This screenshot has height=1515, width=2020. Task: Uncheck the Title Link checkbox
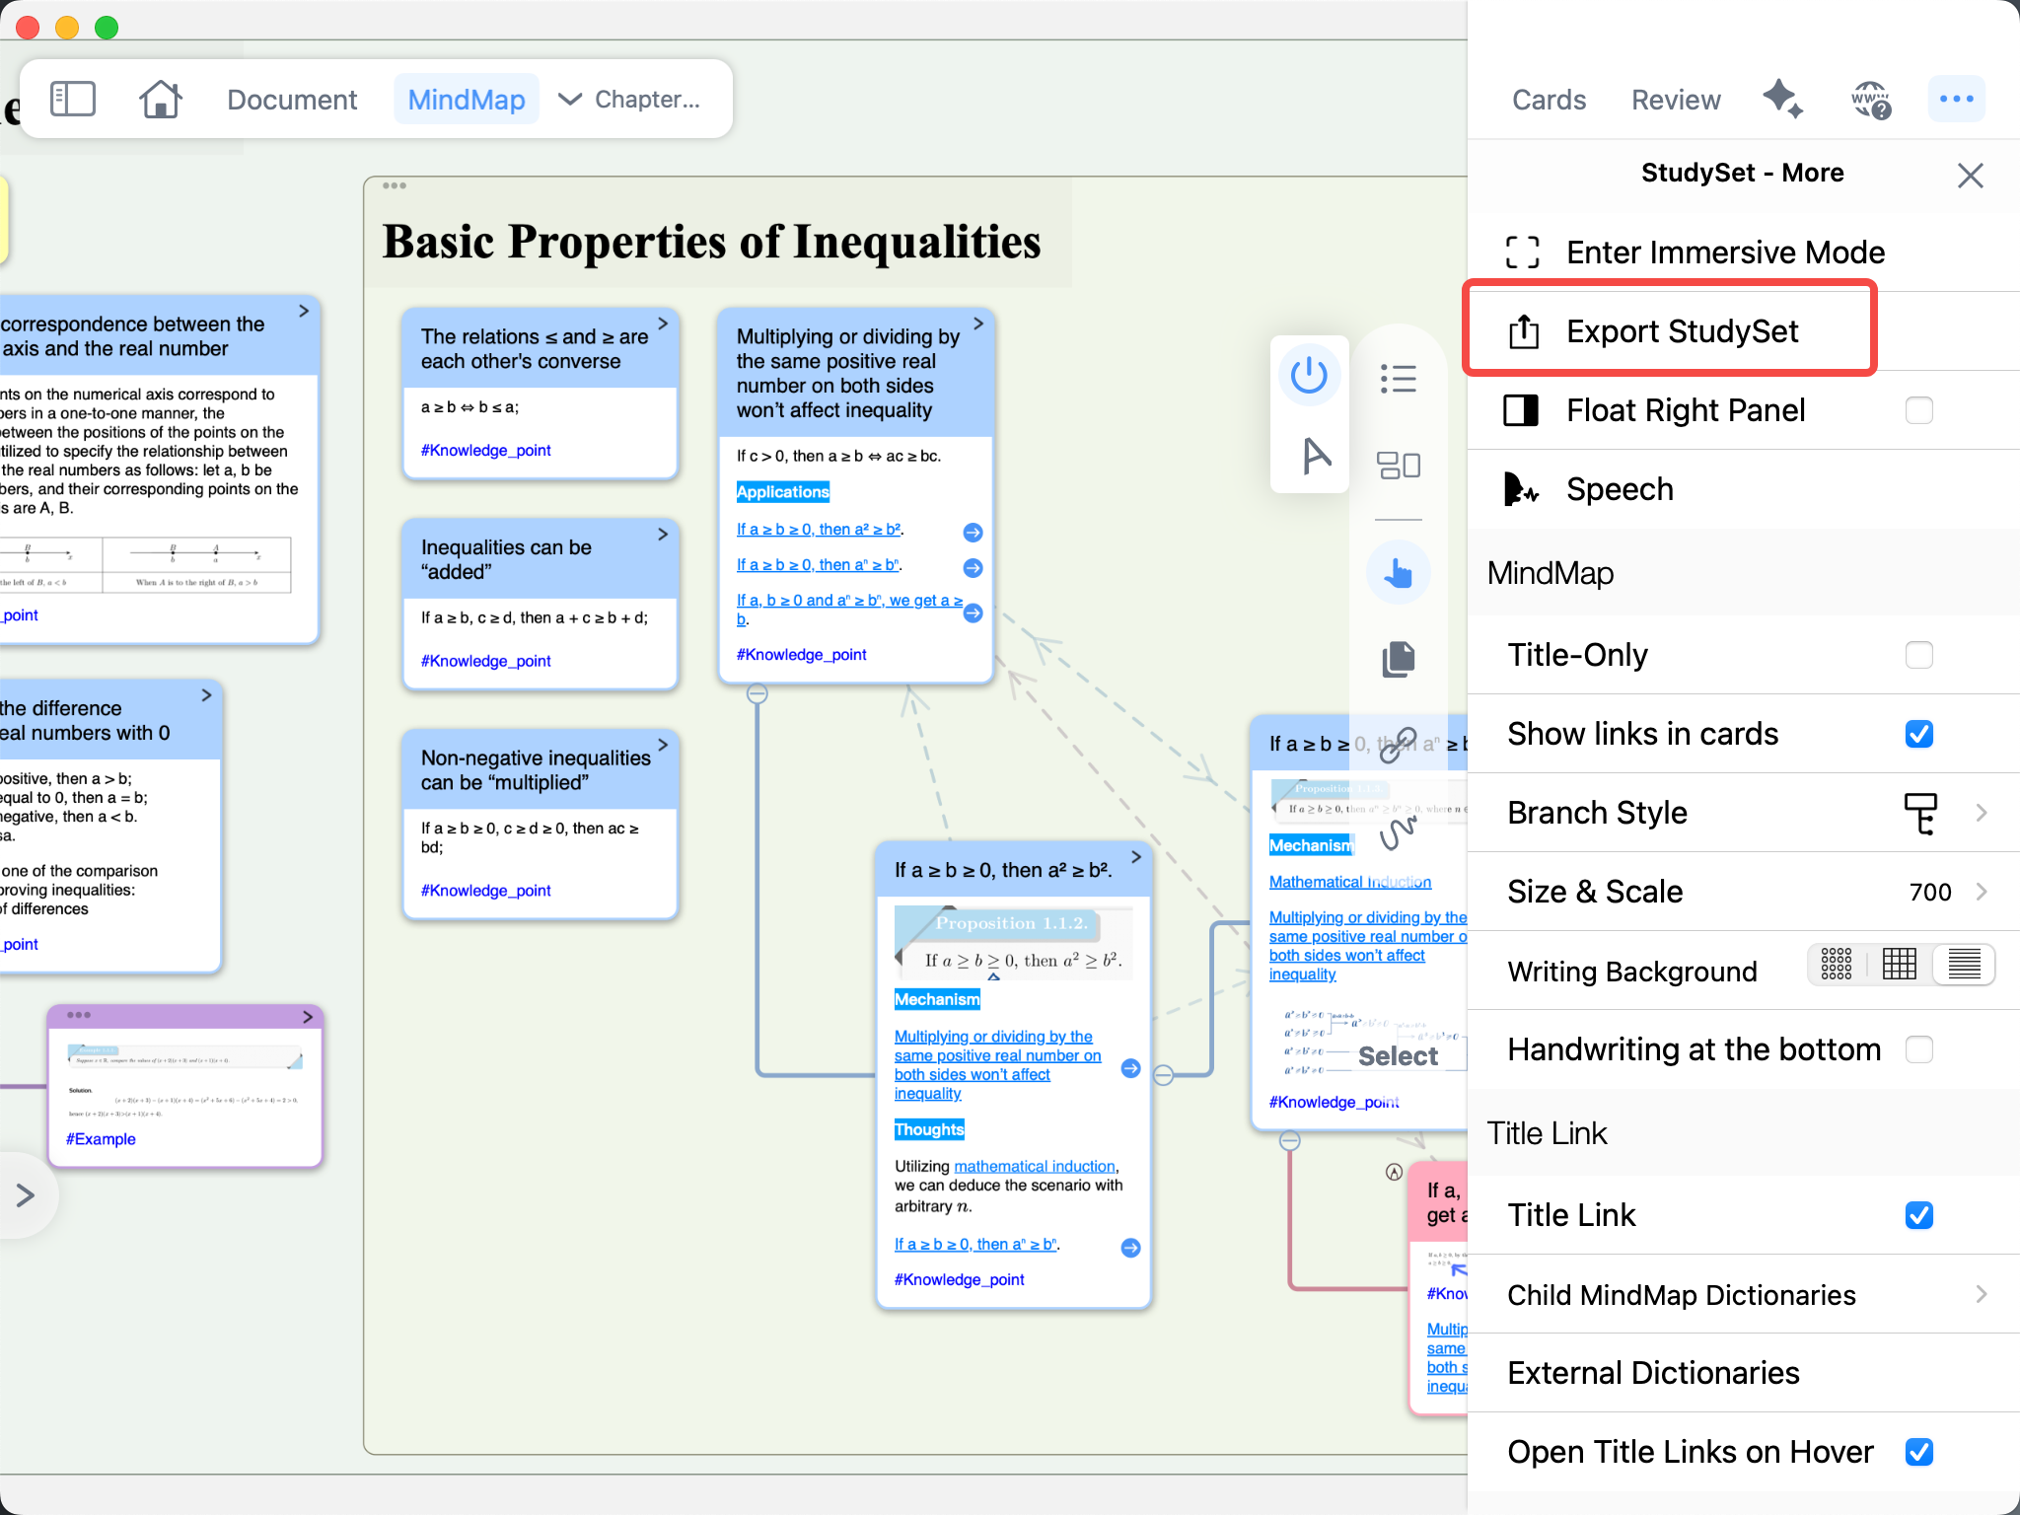[x=1918, y=1215]
